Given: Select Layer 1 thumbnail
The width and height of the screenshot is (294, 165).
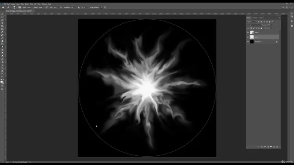Looking at the screenshot, I should [x=252, y=37].
